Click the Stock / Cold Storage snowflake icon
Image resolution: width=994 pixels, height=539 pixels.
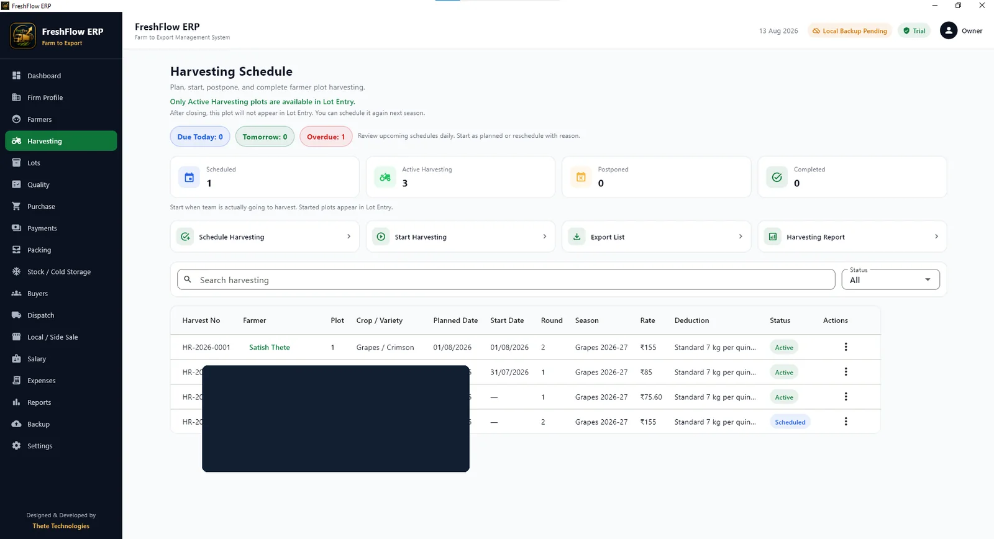click(16, 271)
